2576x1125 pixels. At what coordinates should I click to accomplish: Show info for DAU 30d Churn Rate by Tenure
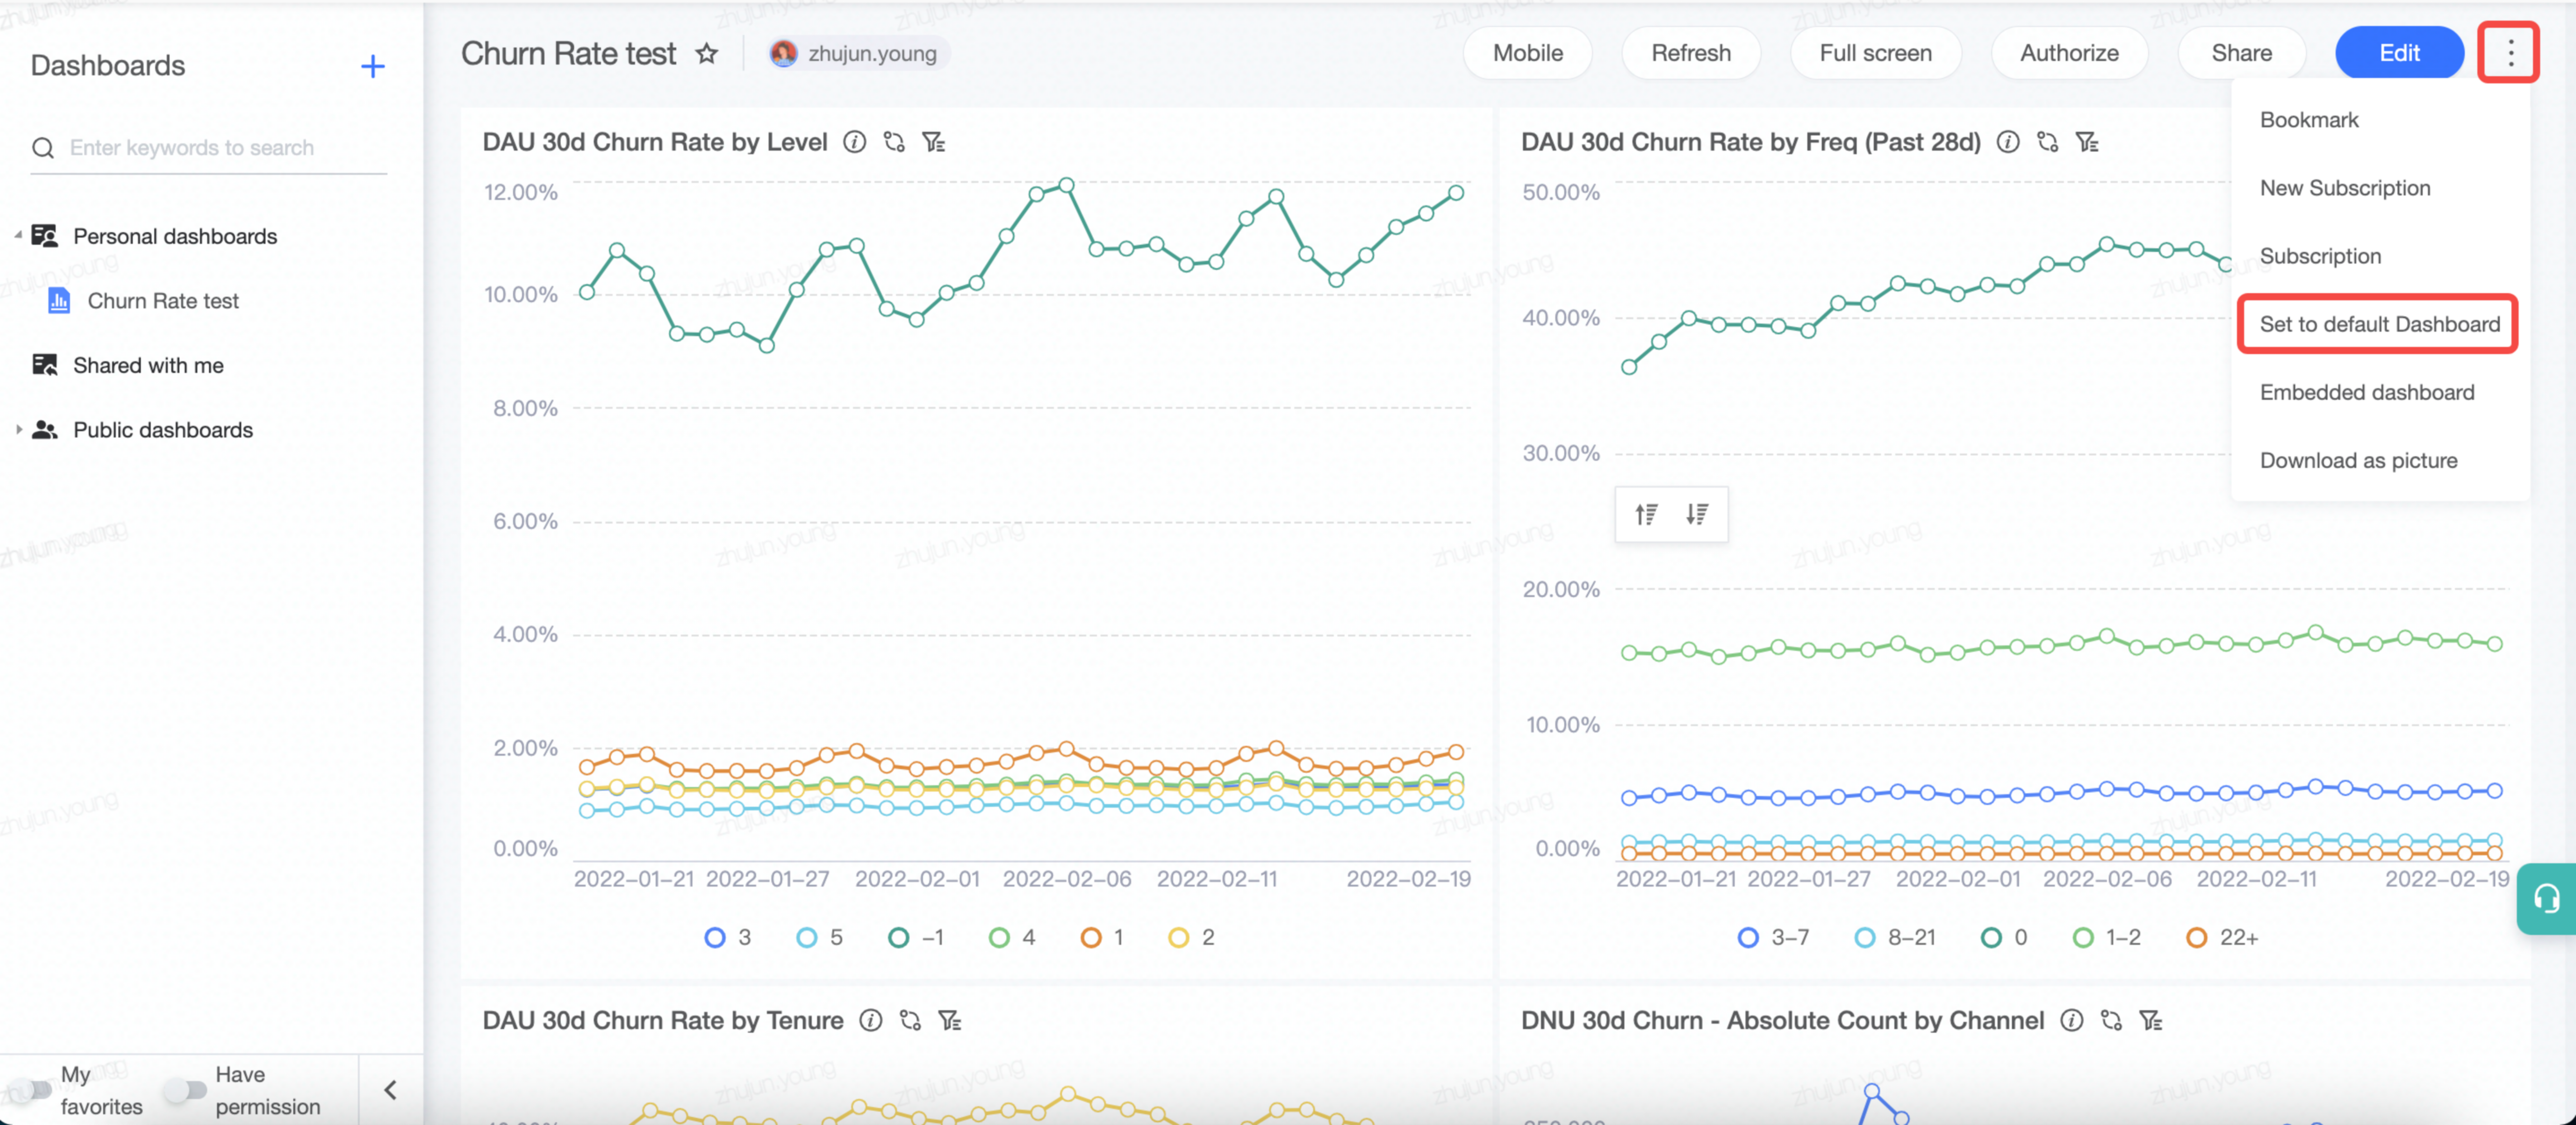pyautogui.click(x=871, y=1020)
